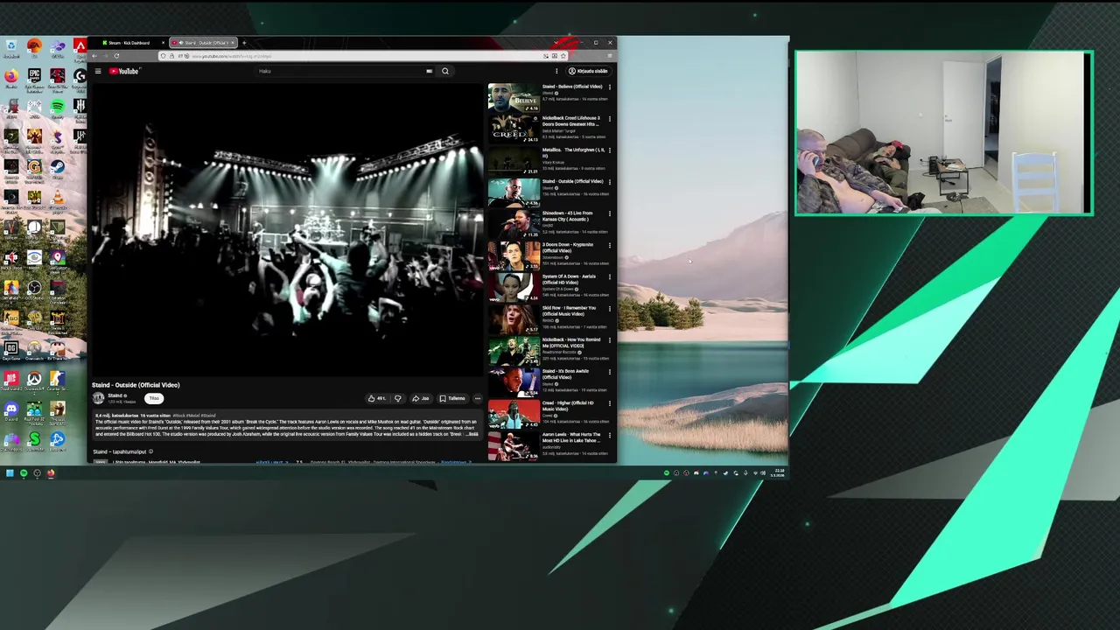The width and height of the screenshot is (1120, 630).
Task: Click the taskbar clock
Action: tap(777, 473)
